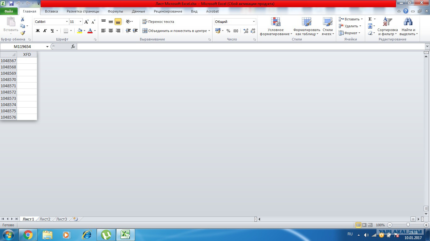Toggle middle vertical alignment
Screen dimensions: 430x241
click(x=111, y=22)
